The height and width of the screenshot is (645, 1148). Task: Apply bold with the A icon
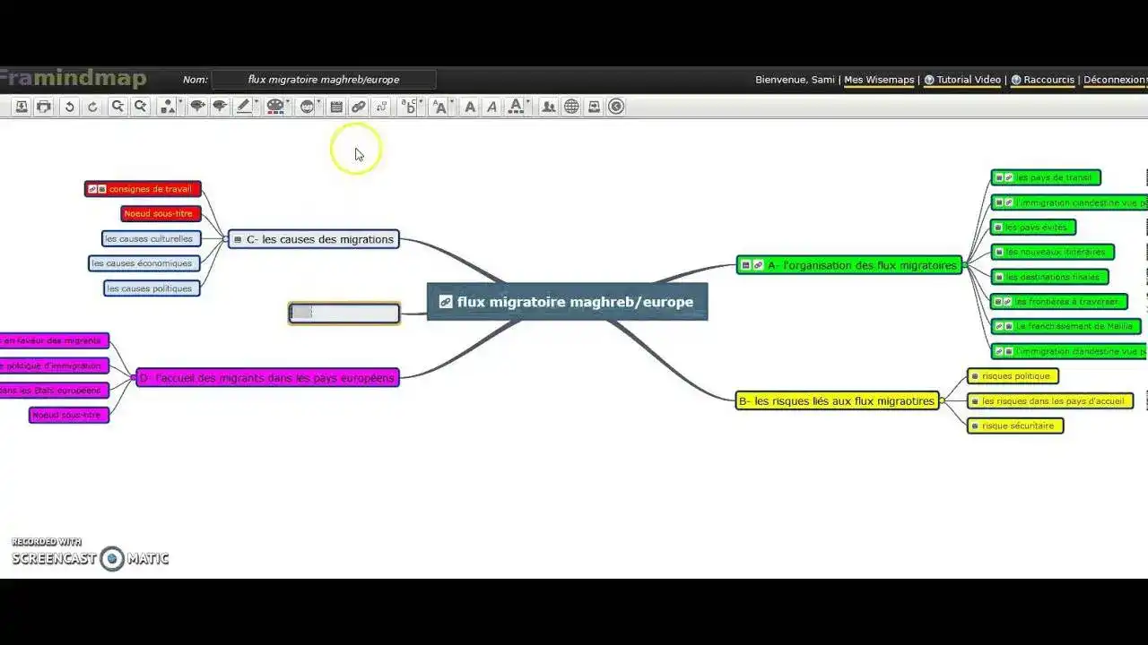pyautogui.click(x=469, y=107)
